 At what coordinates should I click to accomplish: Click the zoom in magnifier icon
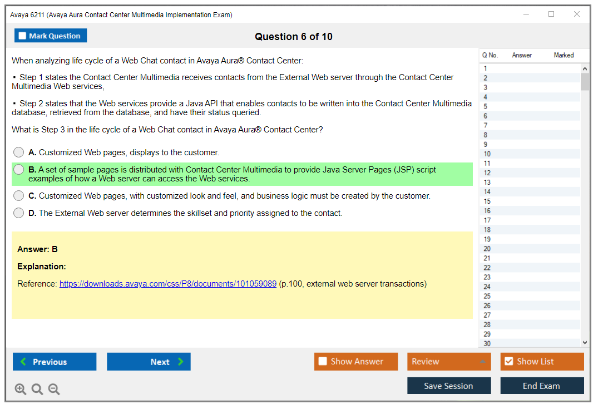coord(21,390)
